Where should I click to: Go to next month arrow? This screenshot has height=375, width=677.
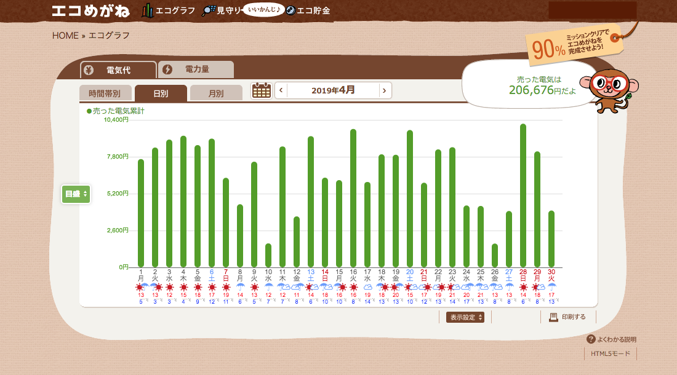pos(385,90)
